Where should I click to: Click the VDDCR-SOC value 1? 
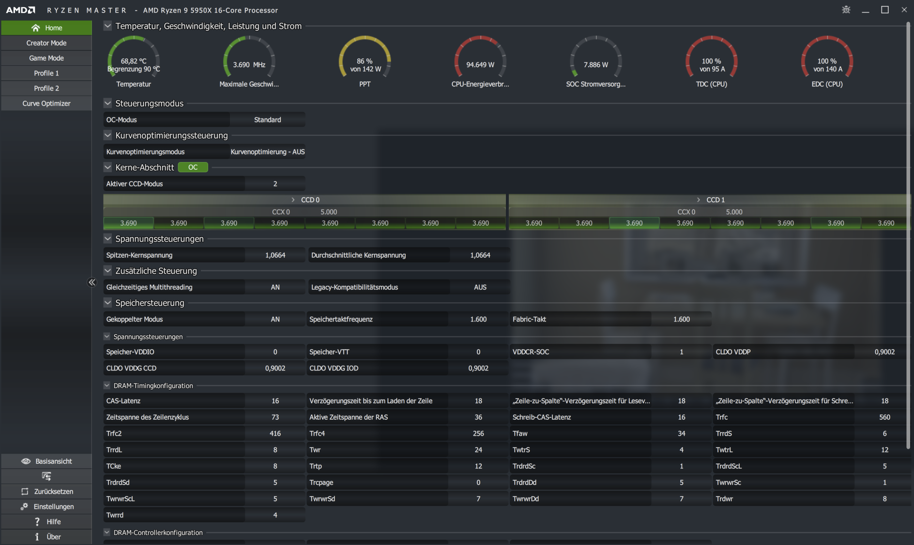(x=681, y=352)
